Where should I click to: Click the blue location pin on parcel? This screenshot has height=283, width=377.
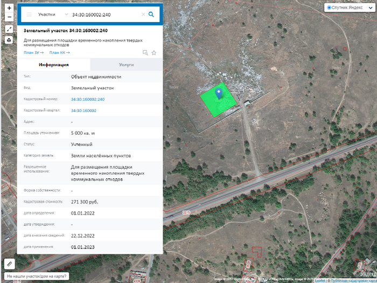[218, 93]
